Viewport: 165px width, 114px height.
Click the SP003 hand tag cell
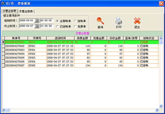(37, 58)
